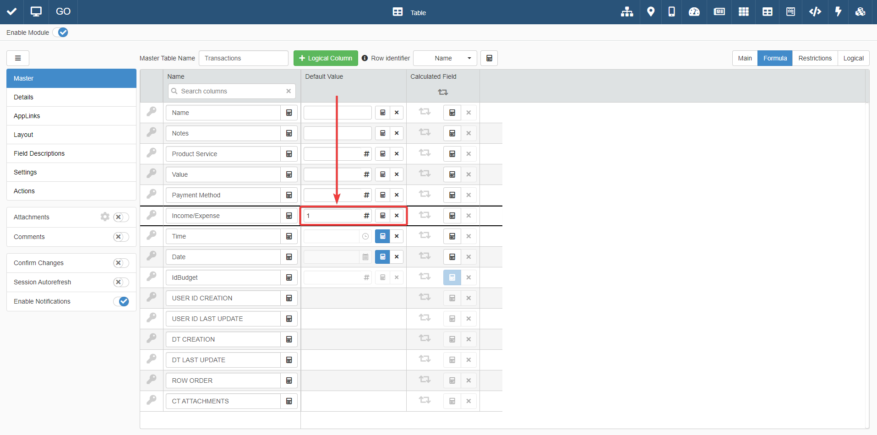Image resolution: width=877 pixels, height=435 pixels.
Task: Click the lightning bolt icon
Action: click(x=838, y=12)
